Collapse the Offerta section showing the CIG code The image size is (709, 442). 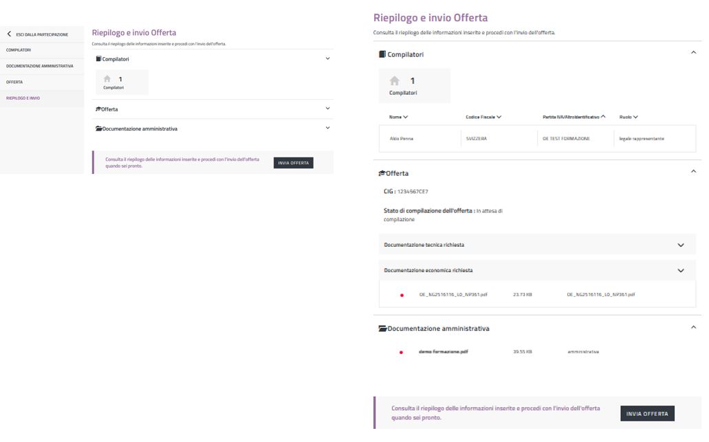(x=693, y=172)
